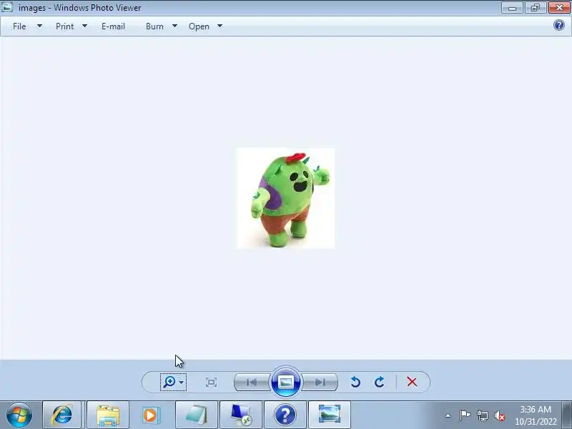Click the Actual size fit button
The height and width of the screenshot is (429, 572).
(211, 382)
